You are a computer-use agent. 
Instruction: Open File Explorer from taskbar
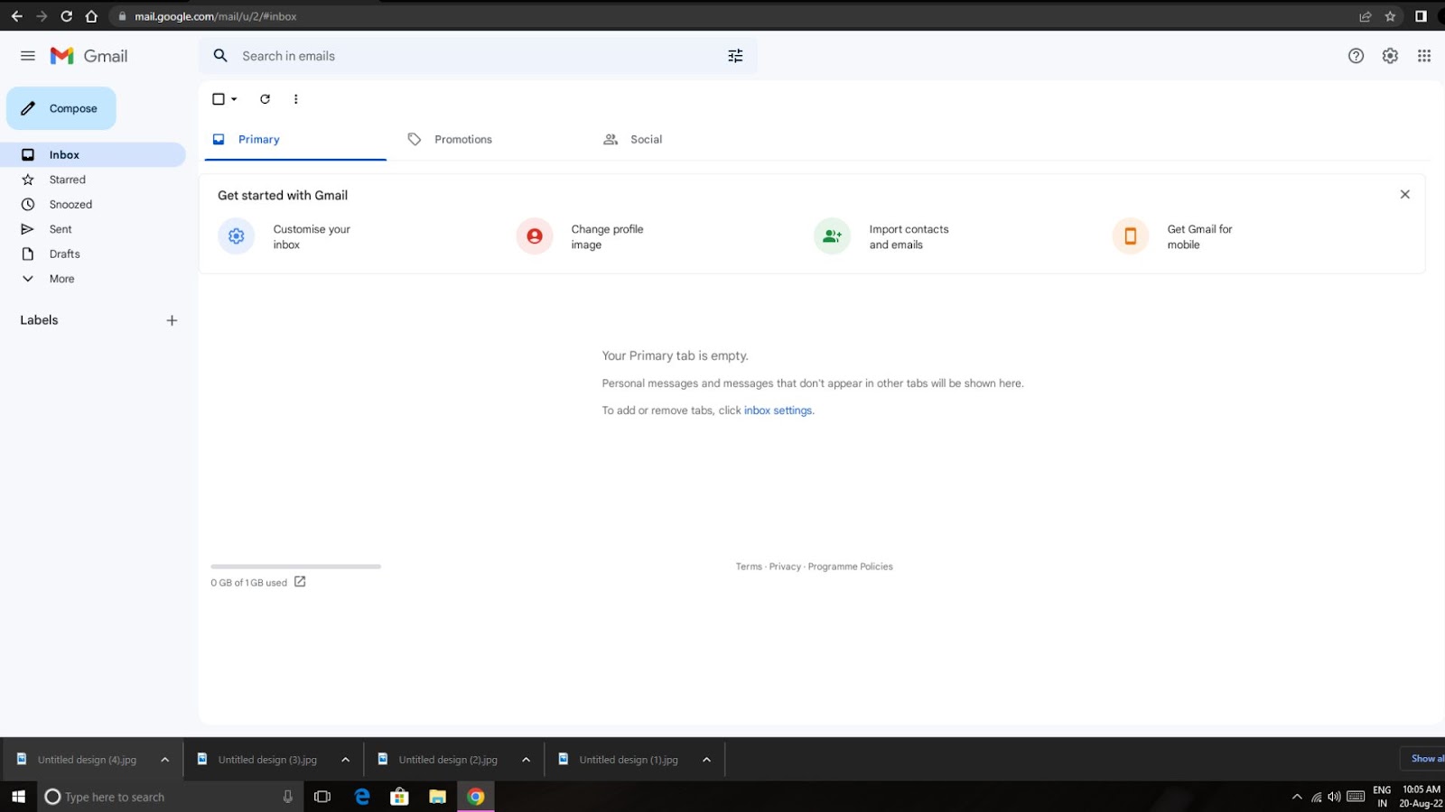click(x=437, y=797)
